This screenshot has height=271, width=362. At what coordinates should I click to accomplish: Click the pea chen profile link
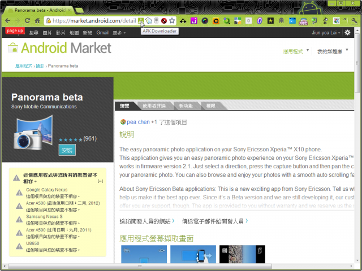click(138, 122)
